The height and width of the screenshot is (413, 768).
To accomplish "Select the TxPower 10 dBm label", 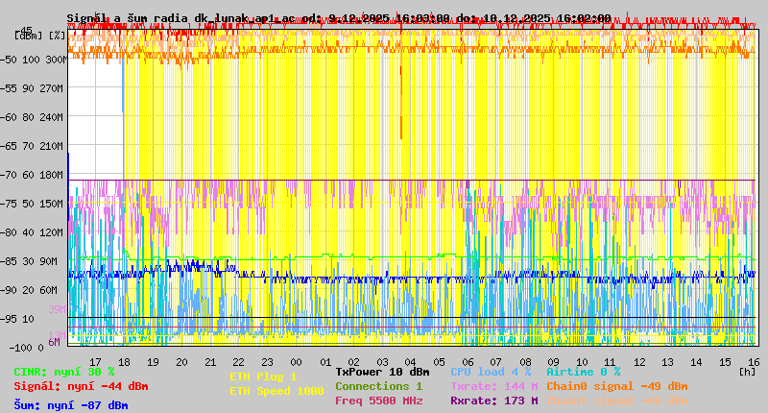I will 382,372.
